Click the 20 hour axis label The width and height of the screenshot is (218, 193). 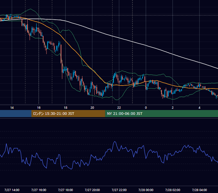(92, 108)
